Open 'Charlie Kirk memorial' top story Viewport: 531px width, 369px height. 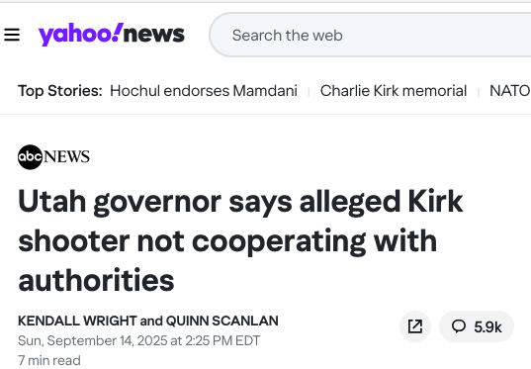click(x=394, y=91)
